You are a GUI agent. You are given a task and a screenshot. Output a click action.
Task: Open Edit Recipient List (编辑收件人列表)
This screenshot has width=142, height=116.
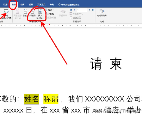click(x=6, y=14)
